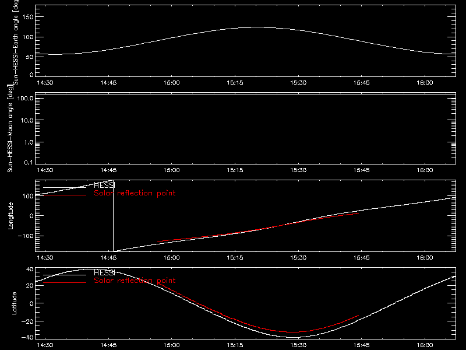Click 15:45 time label of Longitude plot

pyautogui.click(x=361, y=258)
